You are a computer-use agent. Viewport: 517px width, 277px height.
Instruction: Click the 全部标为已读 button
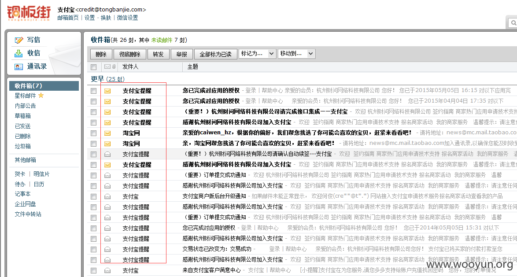[216, 54]
